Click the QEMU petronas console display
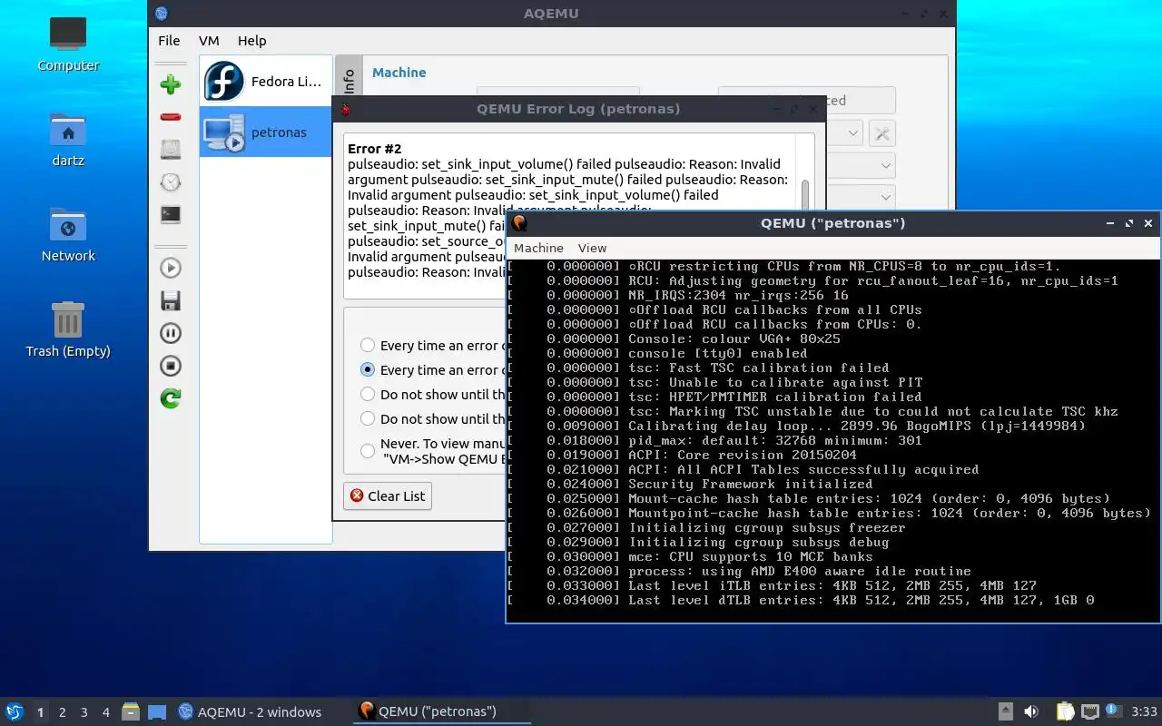Image resolution: width=1162 pixels, height=726 pixels. pyautogui.click(x=832, y=439)
